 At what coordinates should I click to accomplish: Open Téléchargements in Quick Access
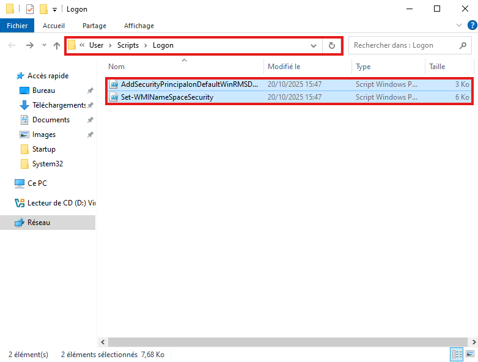point(59,105)
